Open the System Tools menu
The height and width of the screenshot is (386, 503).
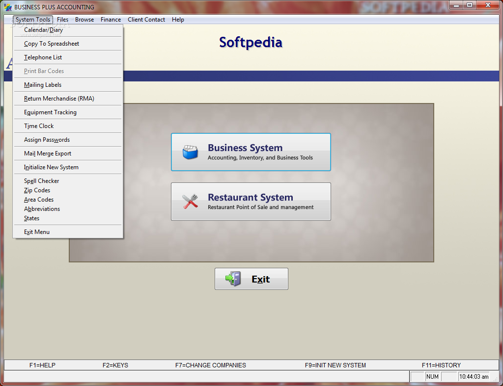click(x=33, y=20)
